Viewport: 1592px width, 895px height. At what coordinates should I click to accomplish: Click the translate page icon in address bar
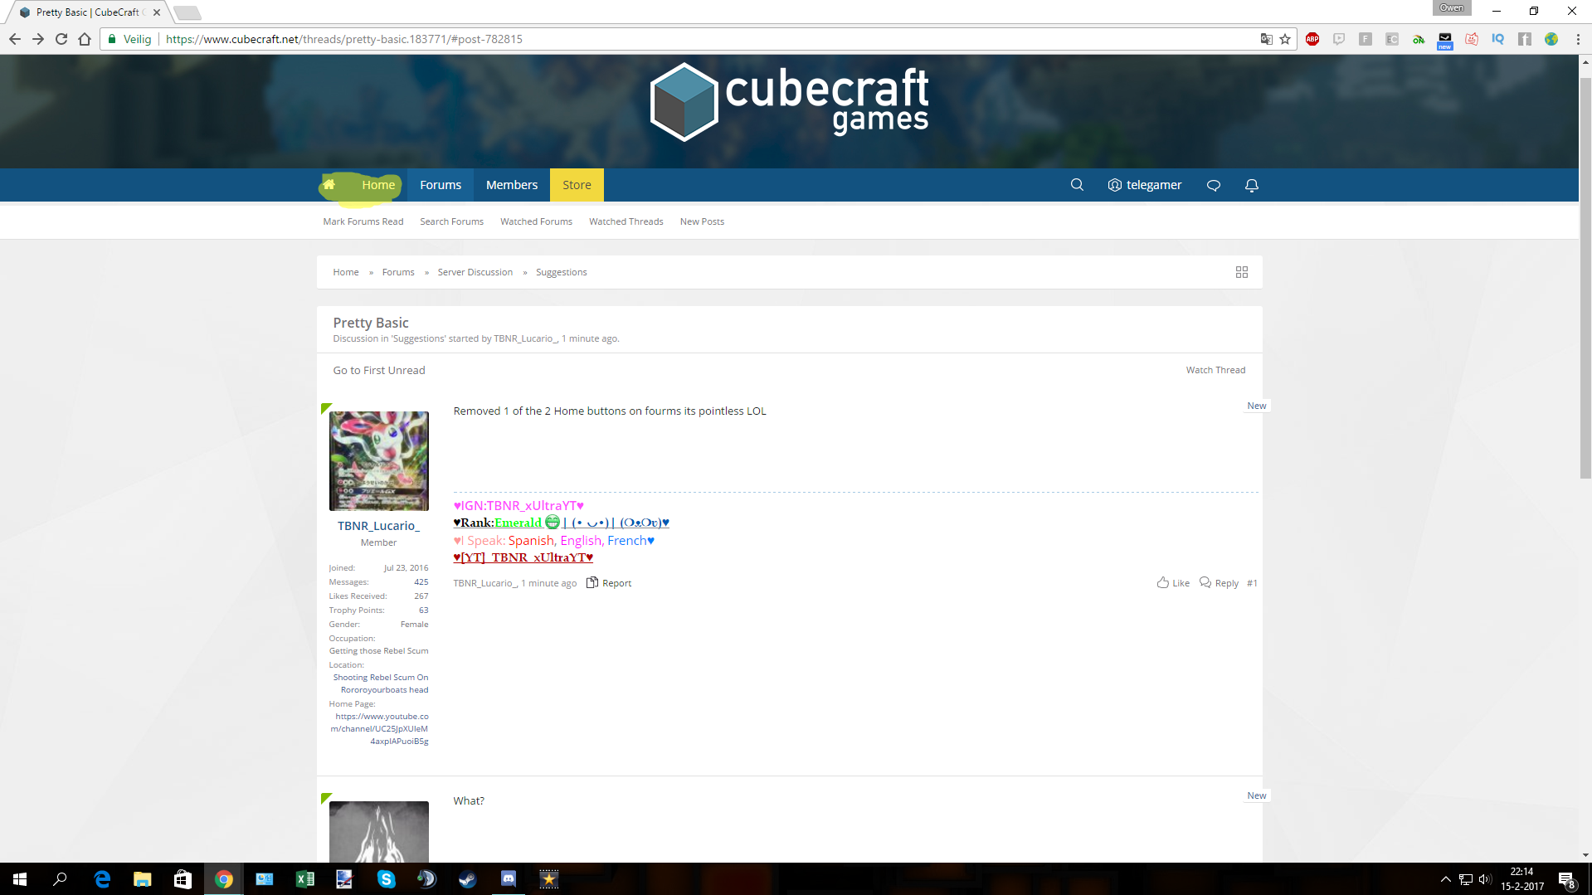pyautogui.click(x=1266, y=39)
